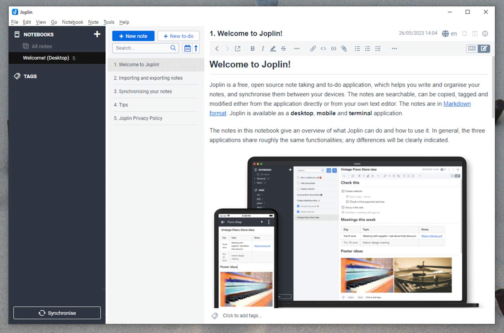Click the tag icon below the note
504x333 pixels.
tap(215, 316)
